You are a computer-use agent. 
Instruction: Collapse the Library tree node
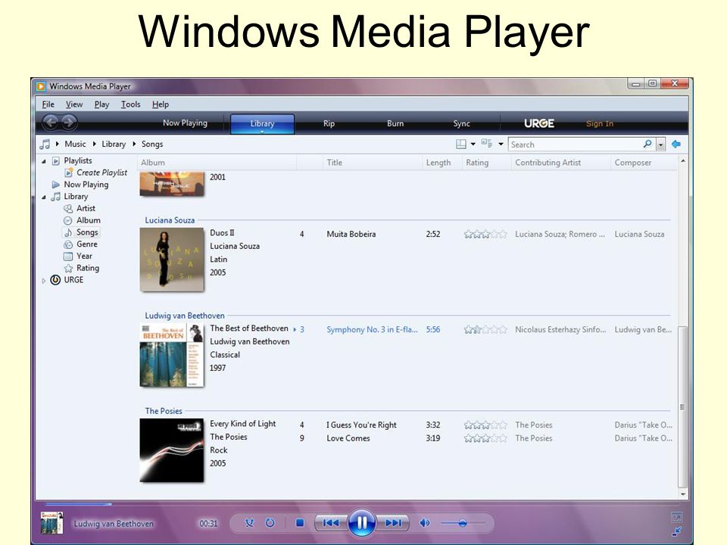pyautogui.click(x=44, y=197)
